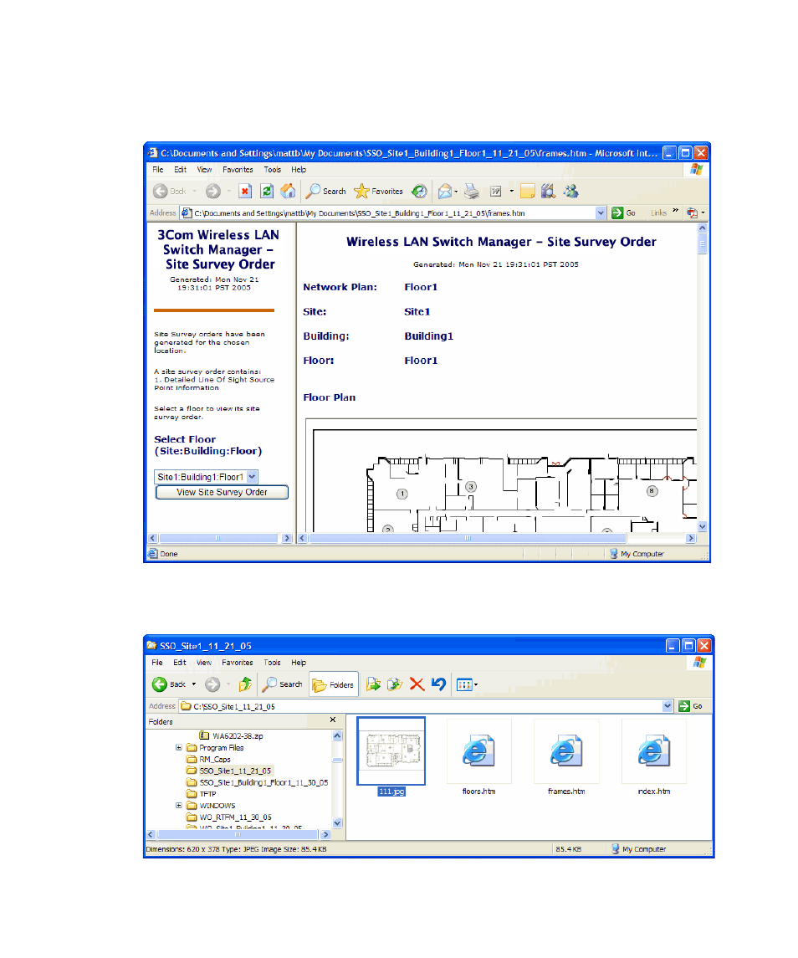
Task: Click the Move To folder icon in Explorer
Action: (x=373, y=684)
